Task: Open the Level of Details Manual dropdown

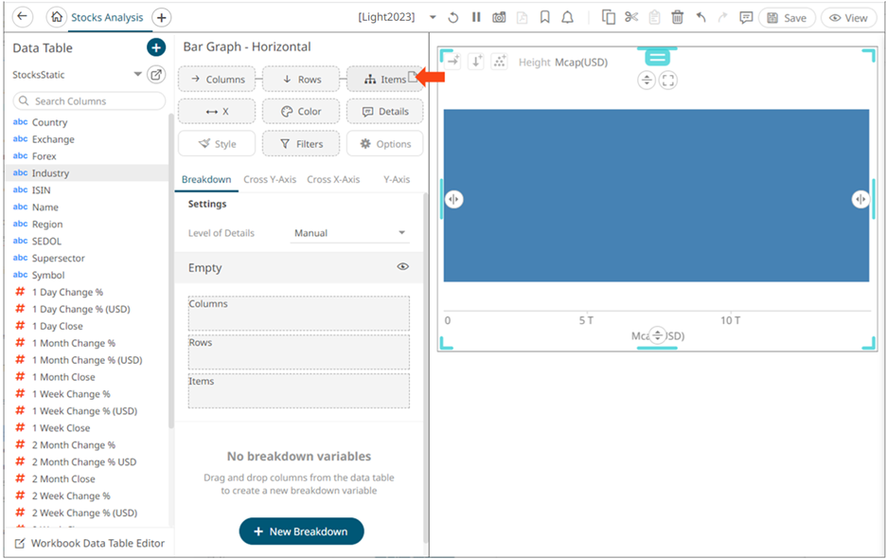Action: click(348, 233)
